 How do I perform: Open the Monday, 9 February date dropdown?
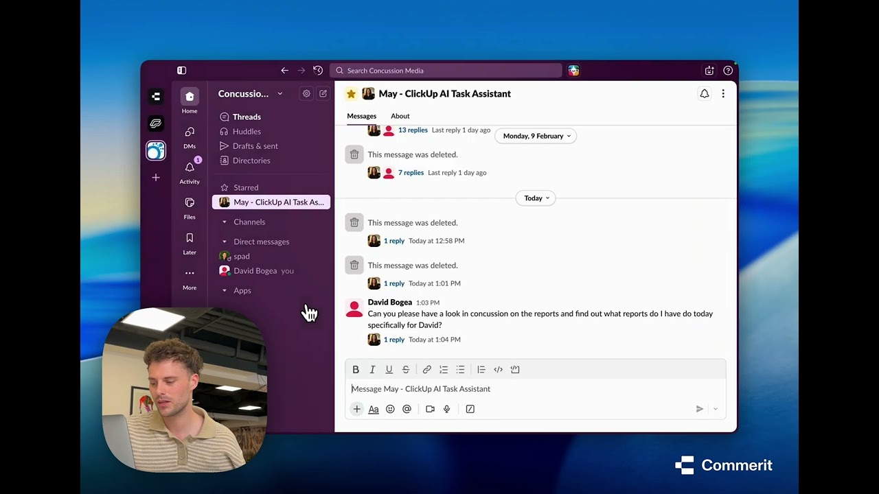point(536,136)
